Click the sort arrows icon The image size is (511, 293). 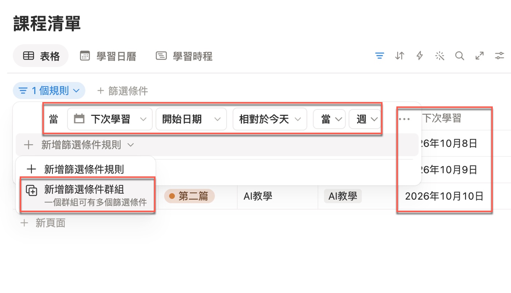click(x=400, y=56)
